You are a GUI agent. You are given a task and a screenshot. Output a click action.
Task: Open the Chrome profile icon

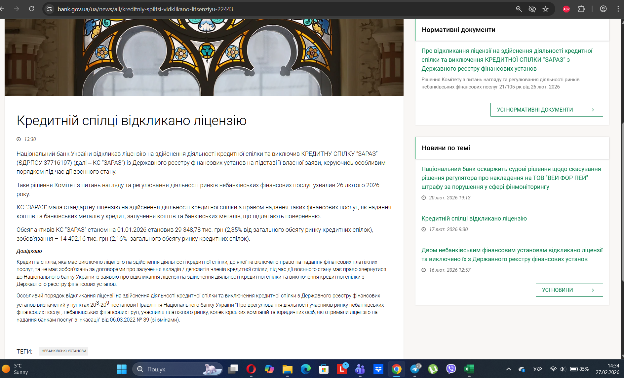603,9
